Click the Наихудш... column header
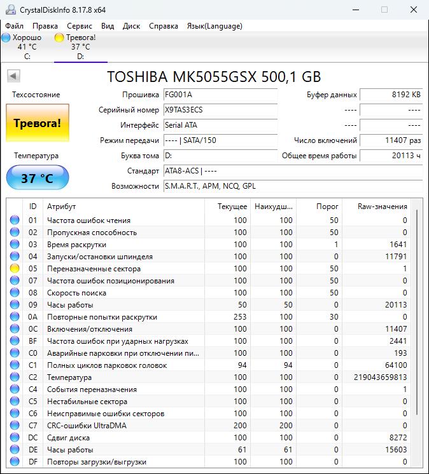This screenshot has width=429, height=474. tap(273, 207)
